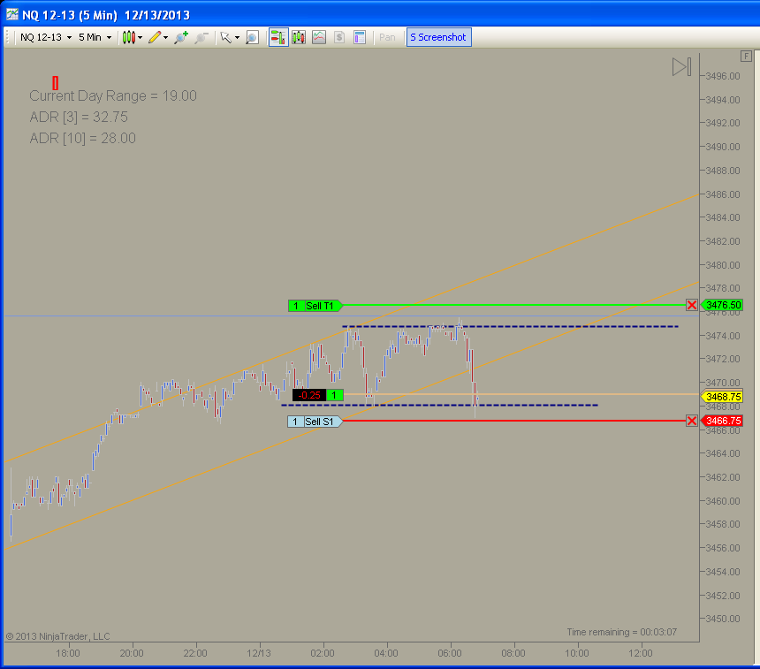Click the zoom in magnifier icon
Image resolution: width=760 pixels, height=669 pixels.
(181, 37)
